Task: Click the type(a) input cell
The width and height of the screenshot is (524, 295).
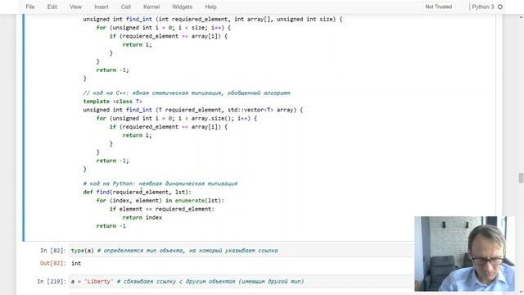Action: (x=242, y=251)
